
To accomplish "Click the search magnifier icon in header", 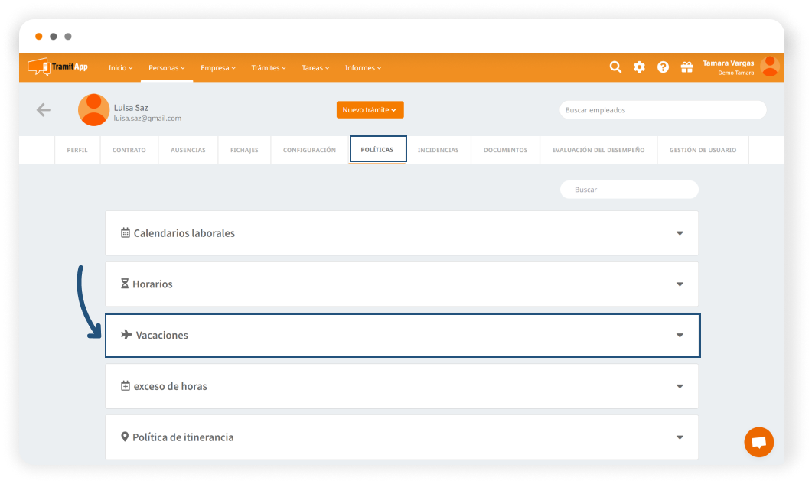I will coord(615,67).
